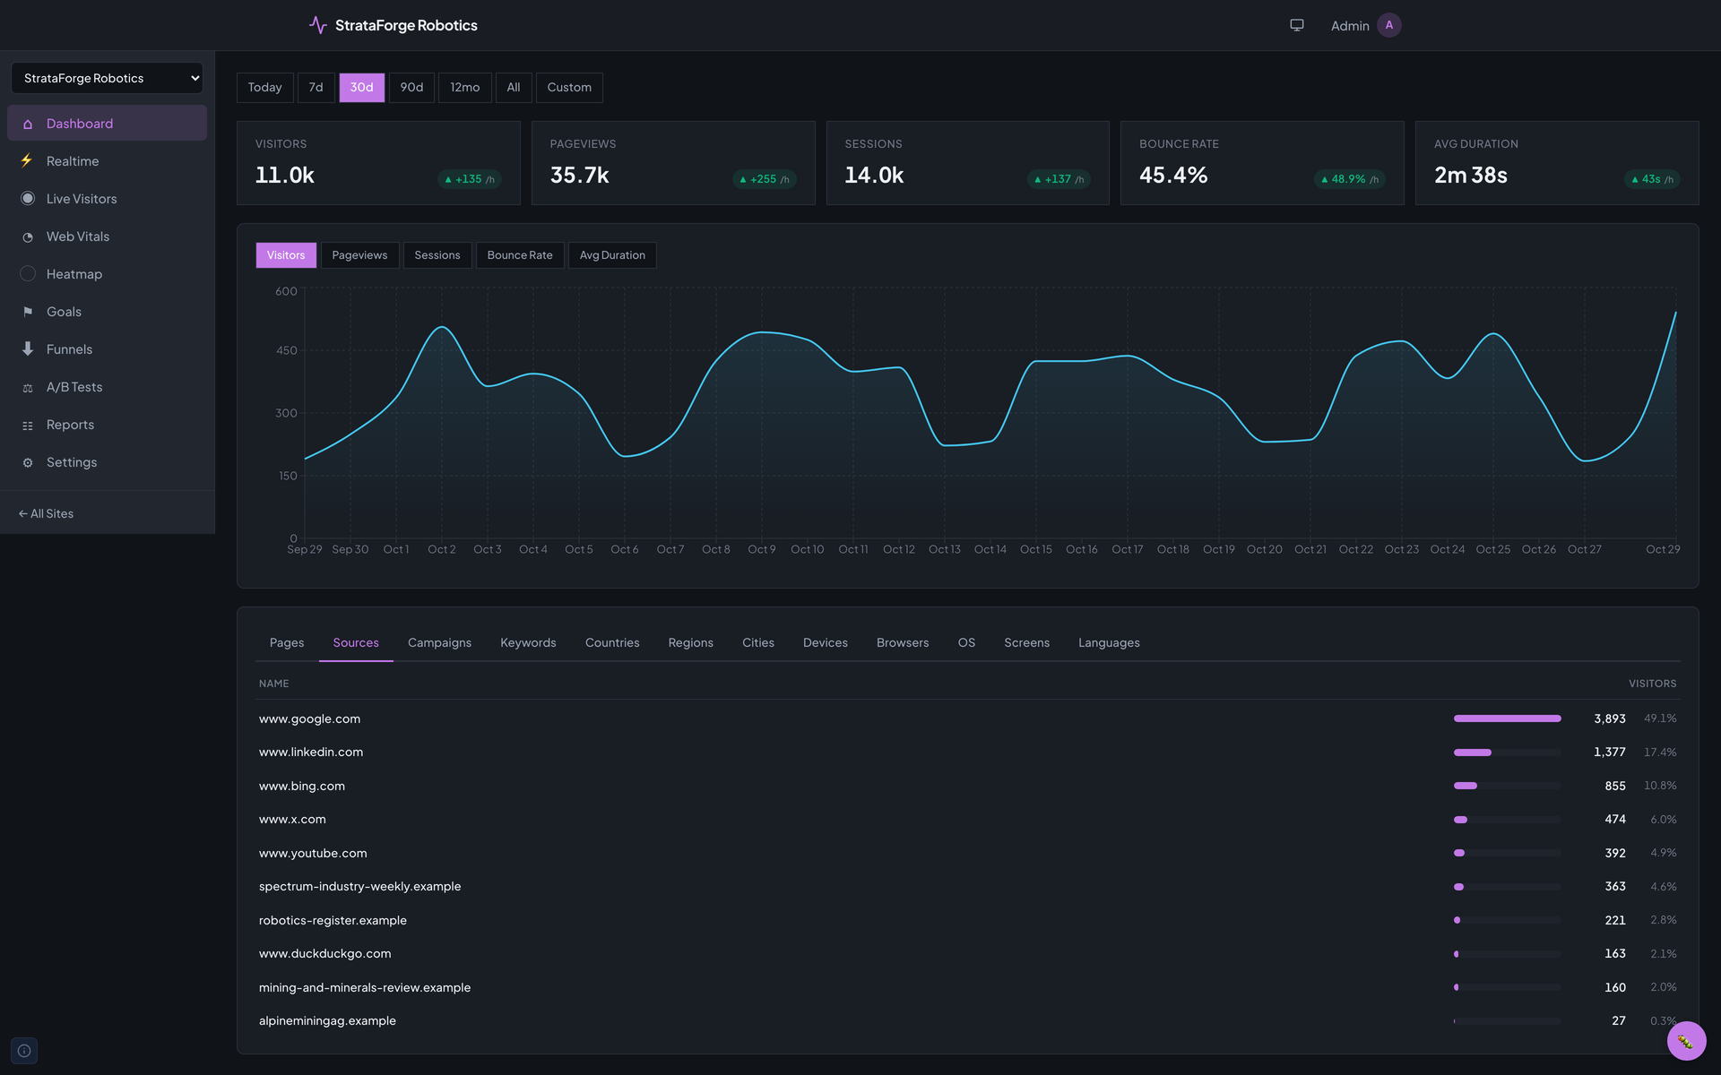Go back via All Sites link
The image size is (1721, 1075).
[x=46, y=513]
